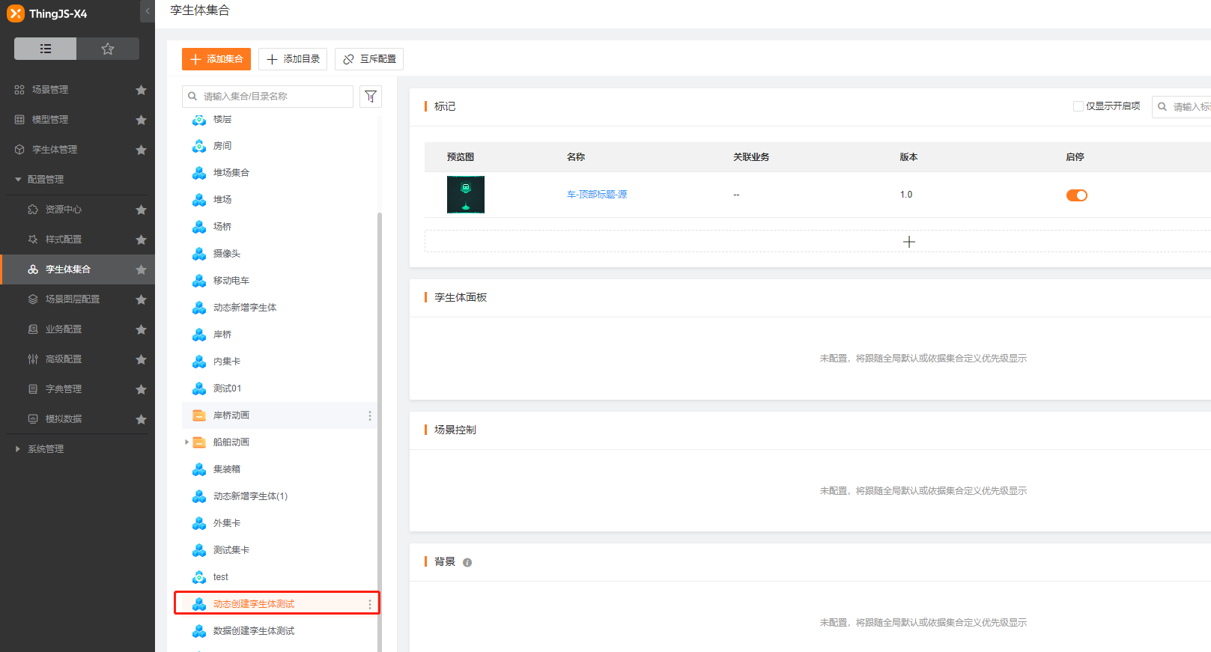The height and width of the screenshot is (652, 1211).
Task: Open the 车-顶部标题-源 preview thumbnail
Action: 466,195
